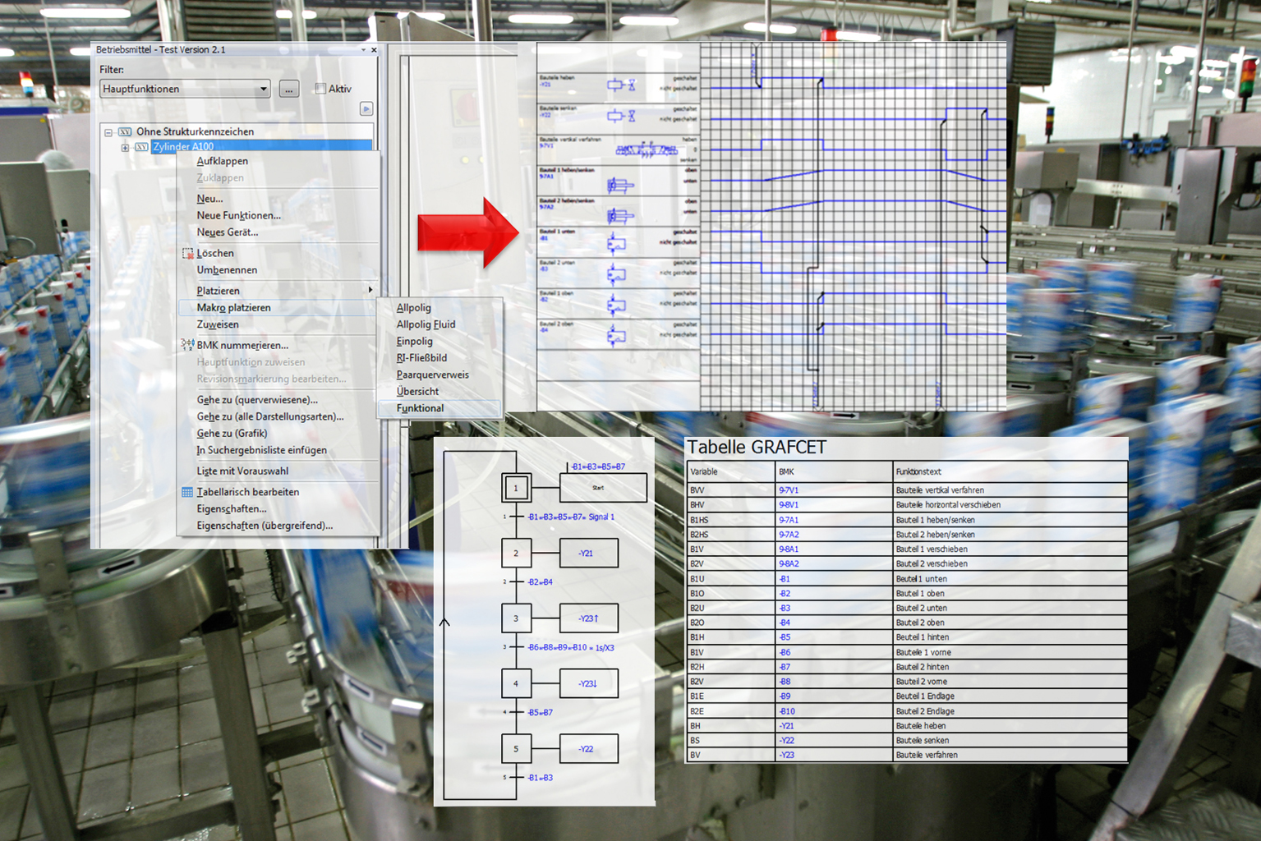Image resolution: width=1261 pixels, height=841 pixels.
Task: Click BMK link 9-7V1 in GRAFCET table
Action: (x=789, y=490)
